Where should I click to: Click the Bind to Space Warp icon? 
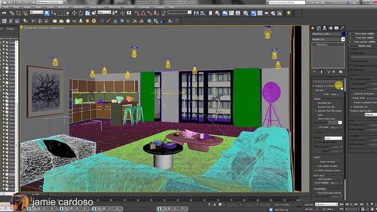tap(25, 13)
